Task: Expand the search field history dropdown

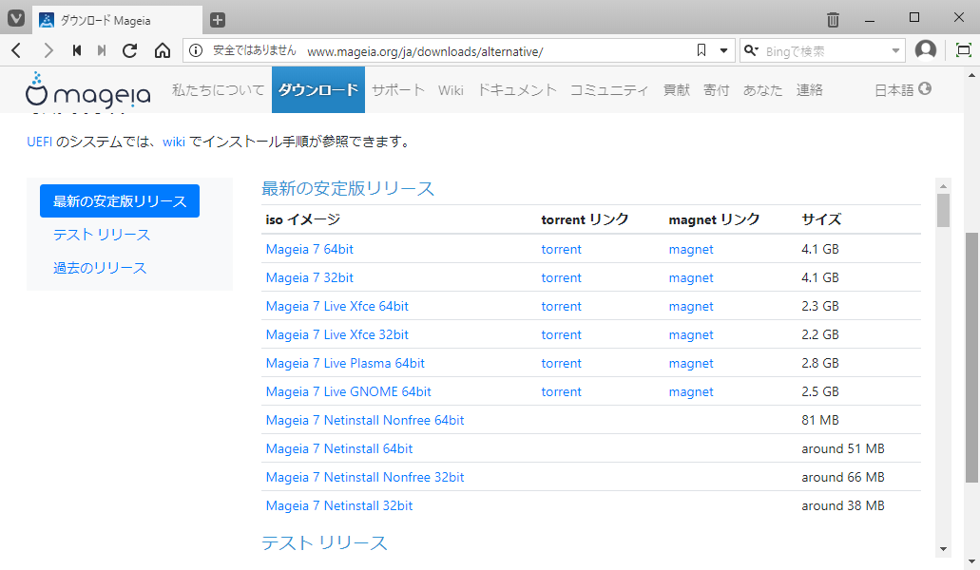Action: click(895, 50)
